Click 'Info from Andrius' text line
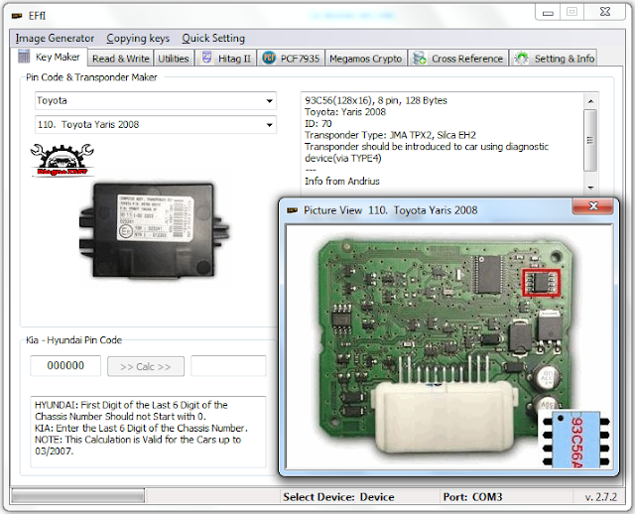Screen dimensions: 635x515 (342, 182)
